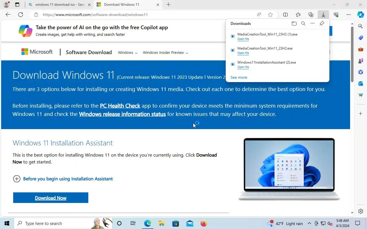Open sidebar Search icon
The image size is (367, 229).
(361, 26)
